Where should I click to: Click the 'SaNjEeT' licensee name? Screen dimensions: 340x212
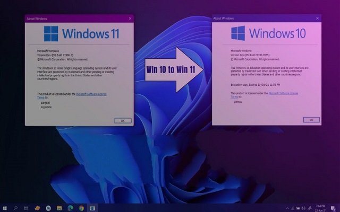tap(46, 103)
